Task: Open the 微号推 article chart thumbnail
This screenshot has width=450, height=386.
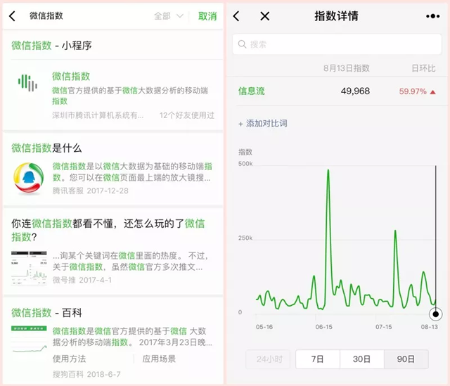Action: click(x=28, y=267)
